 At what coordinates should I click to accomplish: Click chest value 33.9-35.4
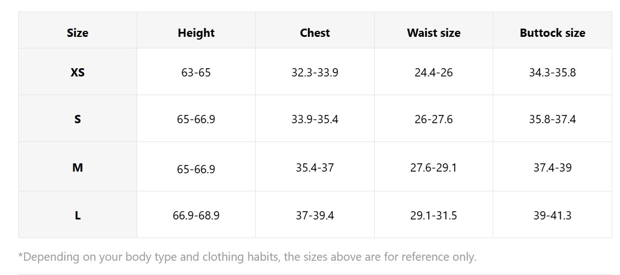315,119
